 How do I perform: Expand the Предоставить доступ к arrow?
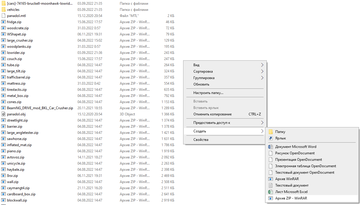point(262,123)
